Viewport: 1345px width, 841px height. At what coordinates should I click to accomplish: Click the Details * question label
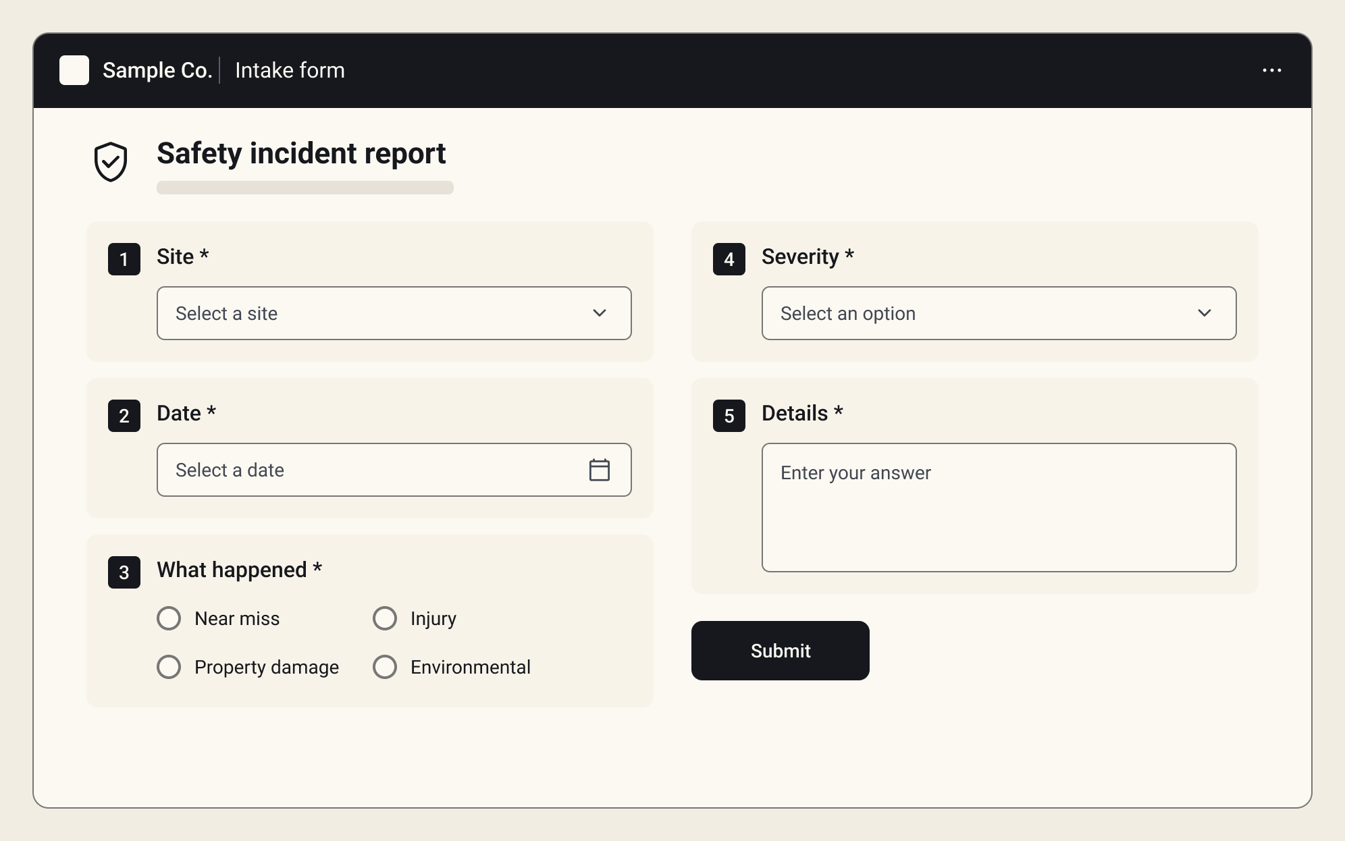click(x=802, y=413)
